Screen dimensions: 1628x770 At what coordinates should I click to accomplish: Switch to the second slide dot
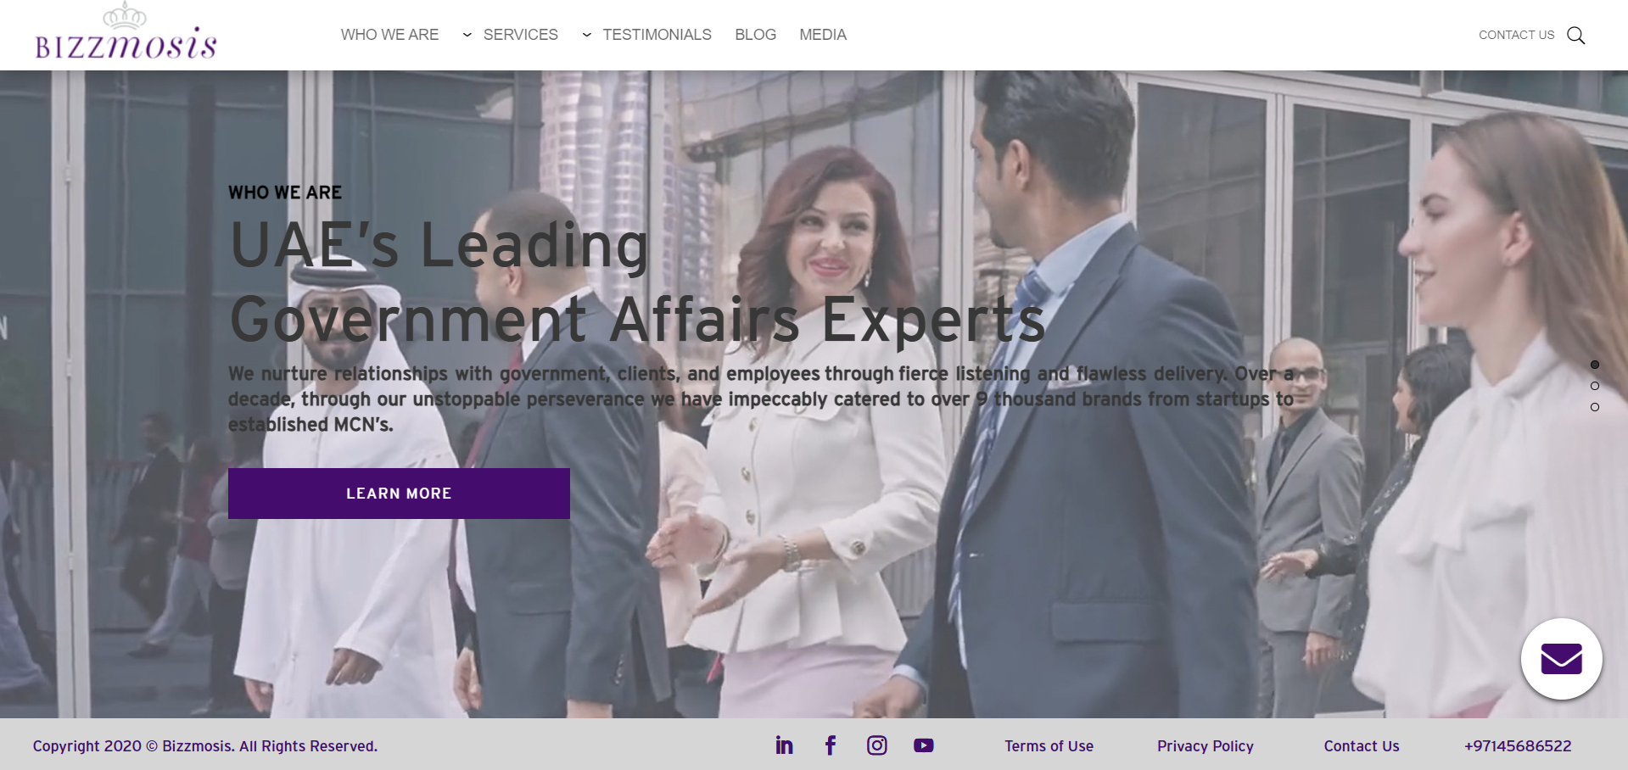pyautogui.click(x=1595, y=386)
